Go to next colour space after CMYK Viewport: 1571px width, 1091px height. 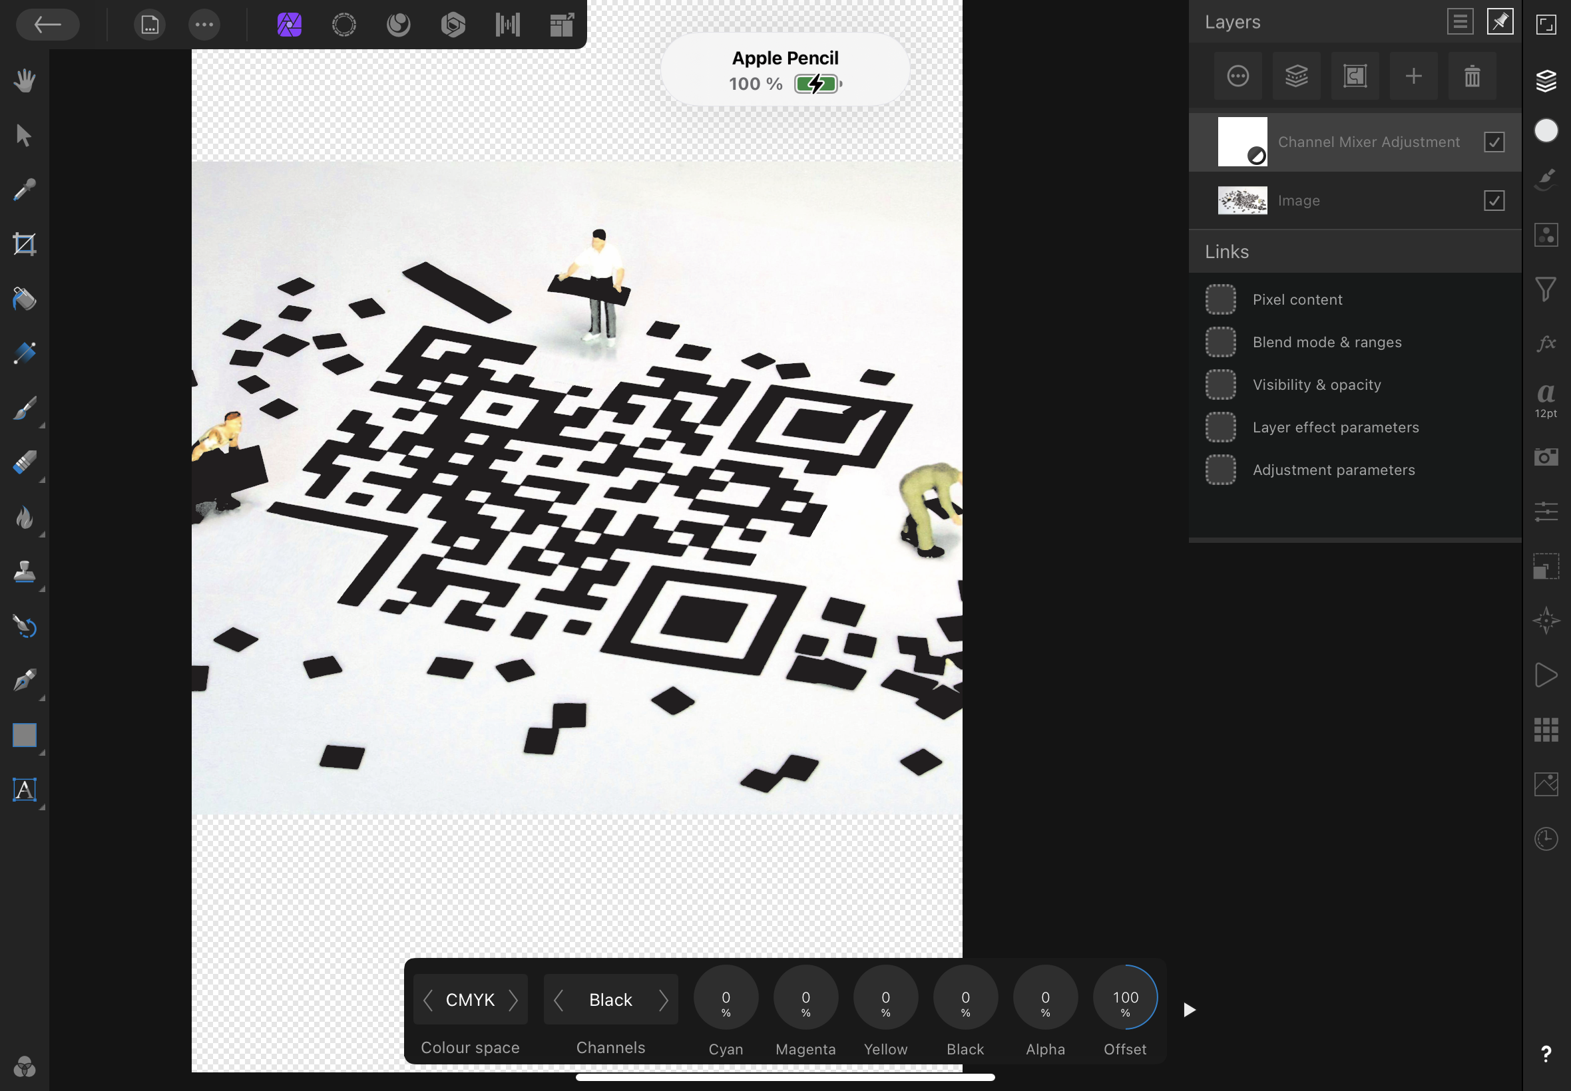tap(513, 1000)
